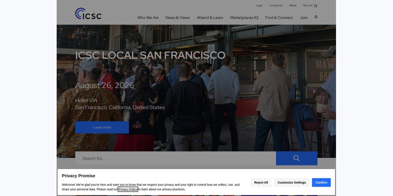Open Customize Settings for privacy

(x=292, y=183)
